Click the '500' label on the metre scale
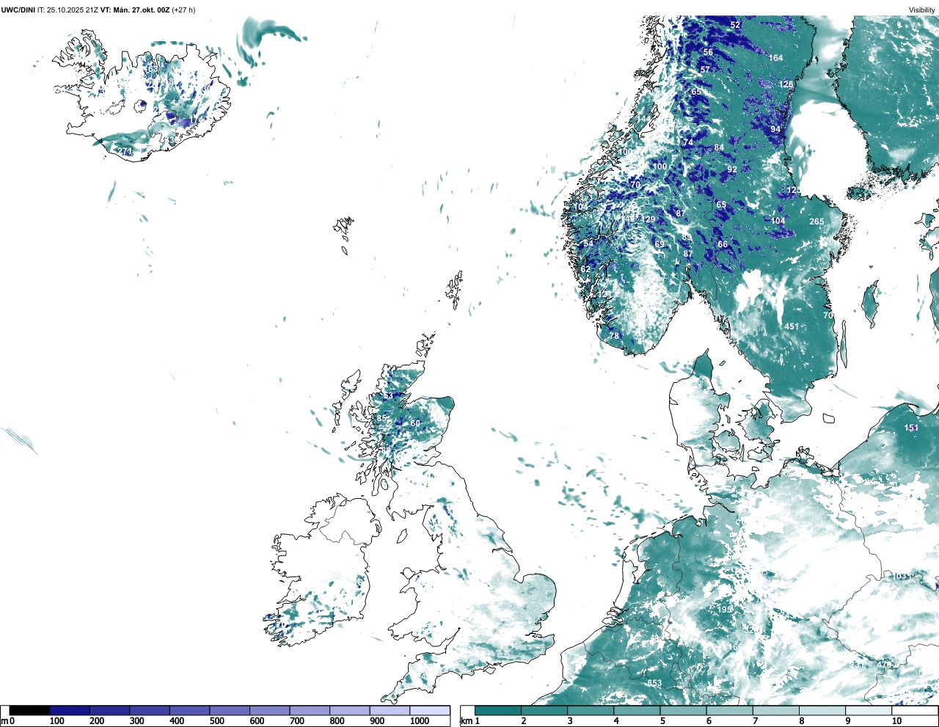Image resolution: width=939 pixels, height=727 pixels. click(217, 721)
